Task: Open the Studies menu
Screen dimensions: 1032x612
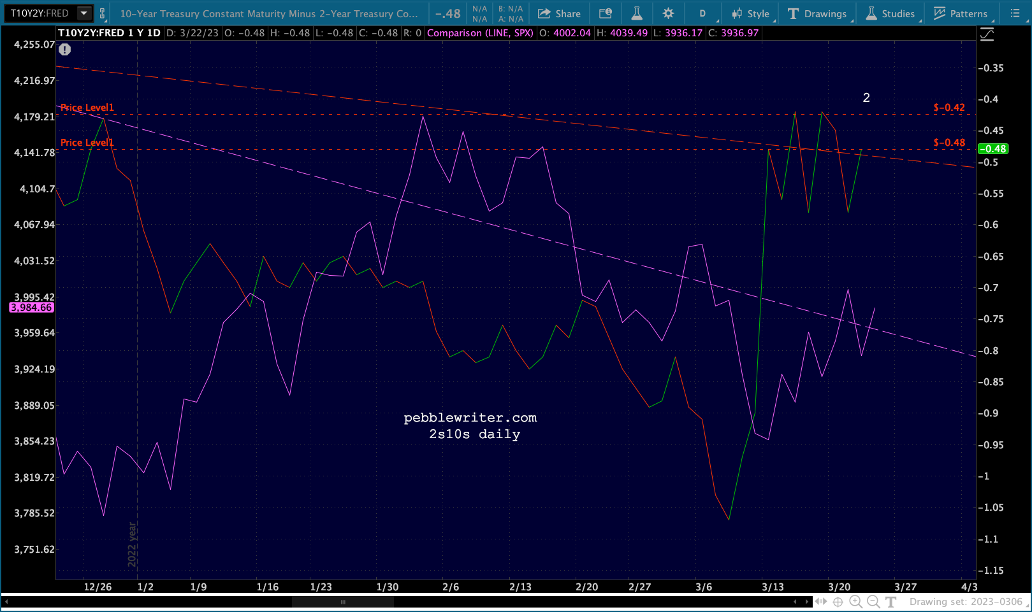Action: 891,13
